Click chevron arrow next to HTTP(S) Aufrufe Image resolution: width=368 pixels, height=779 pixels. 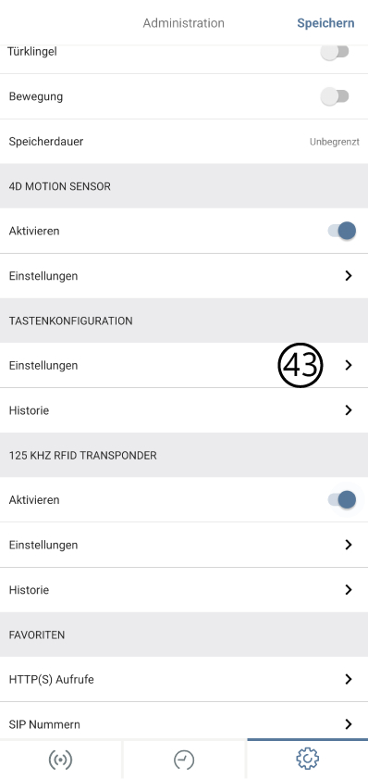click(x=349, y=679)
